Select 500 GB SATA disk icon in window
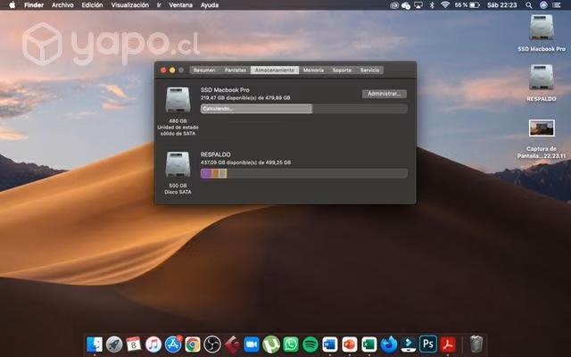571x357 pixels. (178, 164)
